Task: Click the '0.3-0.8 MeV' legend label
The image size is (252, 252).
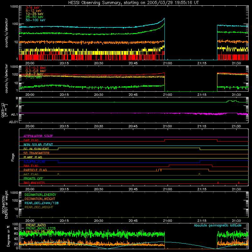Action: pyautogui.click(x=36, y=71)
